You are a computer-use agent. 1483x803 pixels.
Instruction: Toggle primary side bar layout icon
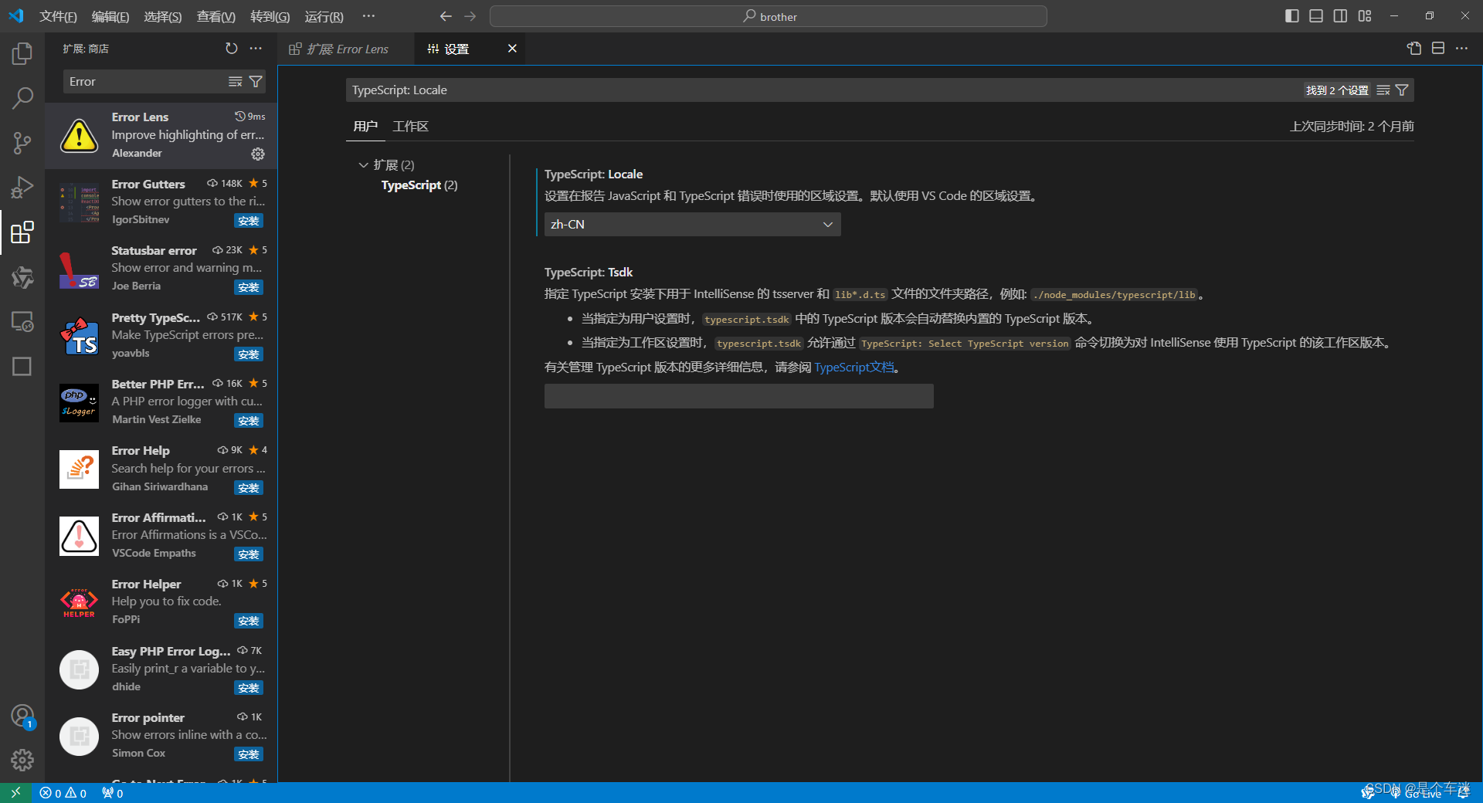point(1291,16)
